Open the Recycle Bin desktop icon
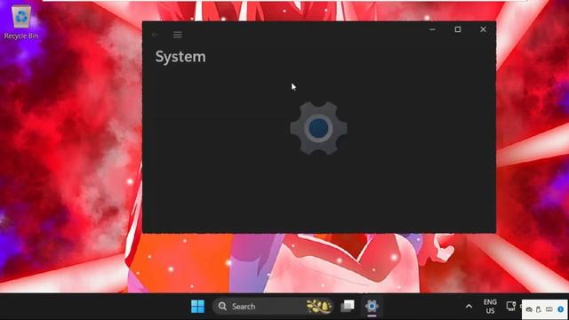 click(21, 22)
